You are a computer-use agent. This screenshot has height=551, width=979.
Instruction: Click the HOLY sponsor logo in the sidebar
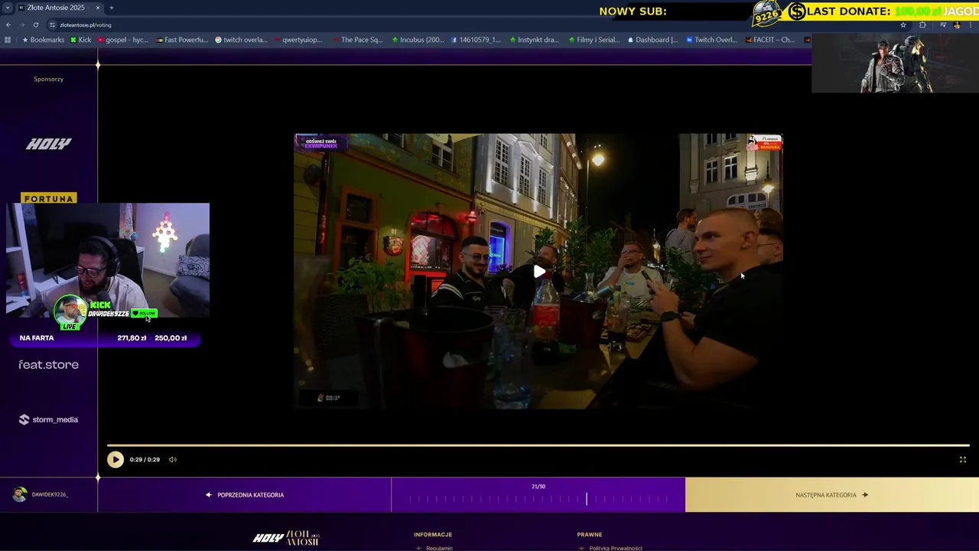49,144
